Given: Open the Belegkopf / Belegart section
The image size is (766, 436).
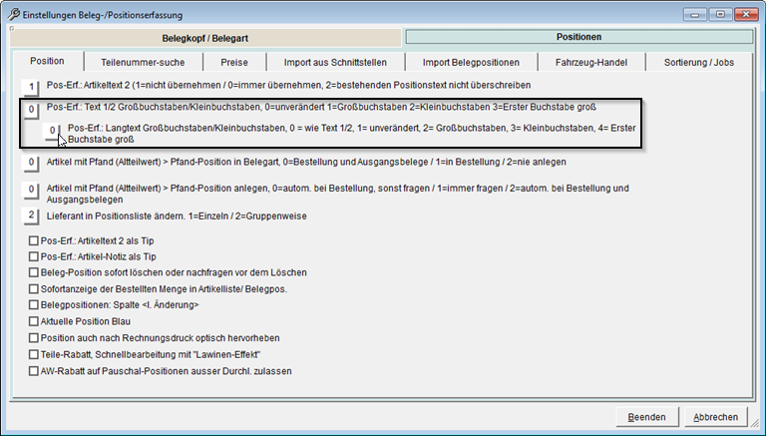Looking at the screenshot, I should click(x=205, y=38).
